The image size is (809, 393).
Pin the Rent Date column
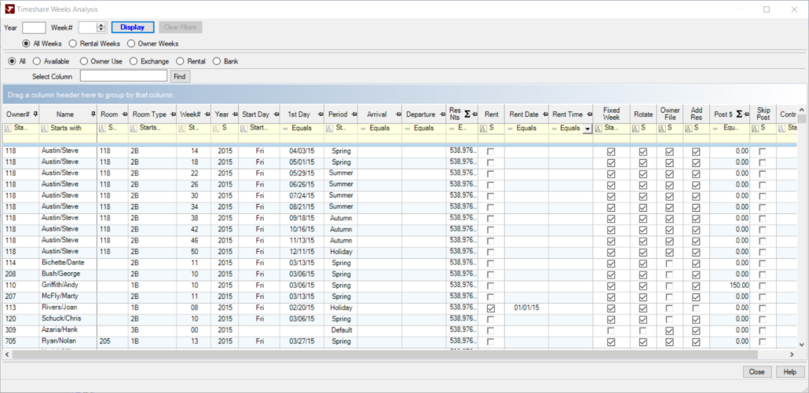(x=545, y=115)
